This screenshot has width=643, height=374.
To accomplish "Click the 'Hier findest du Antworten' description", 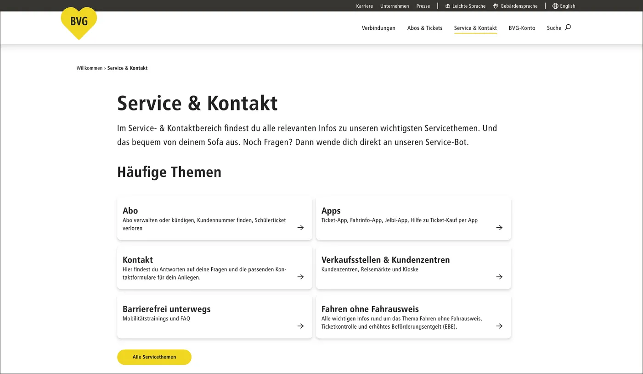I will 204,273.
